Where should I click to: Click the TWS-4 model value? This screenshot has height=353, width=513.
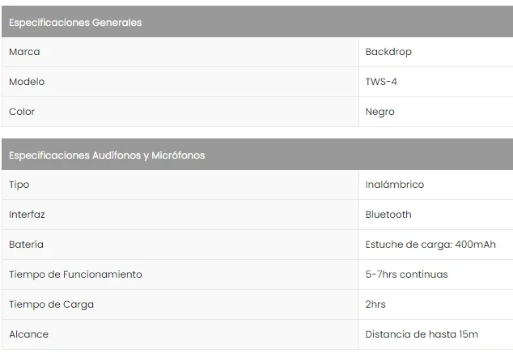point(381,82)
